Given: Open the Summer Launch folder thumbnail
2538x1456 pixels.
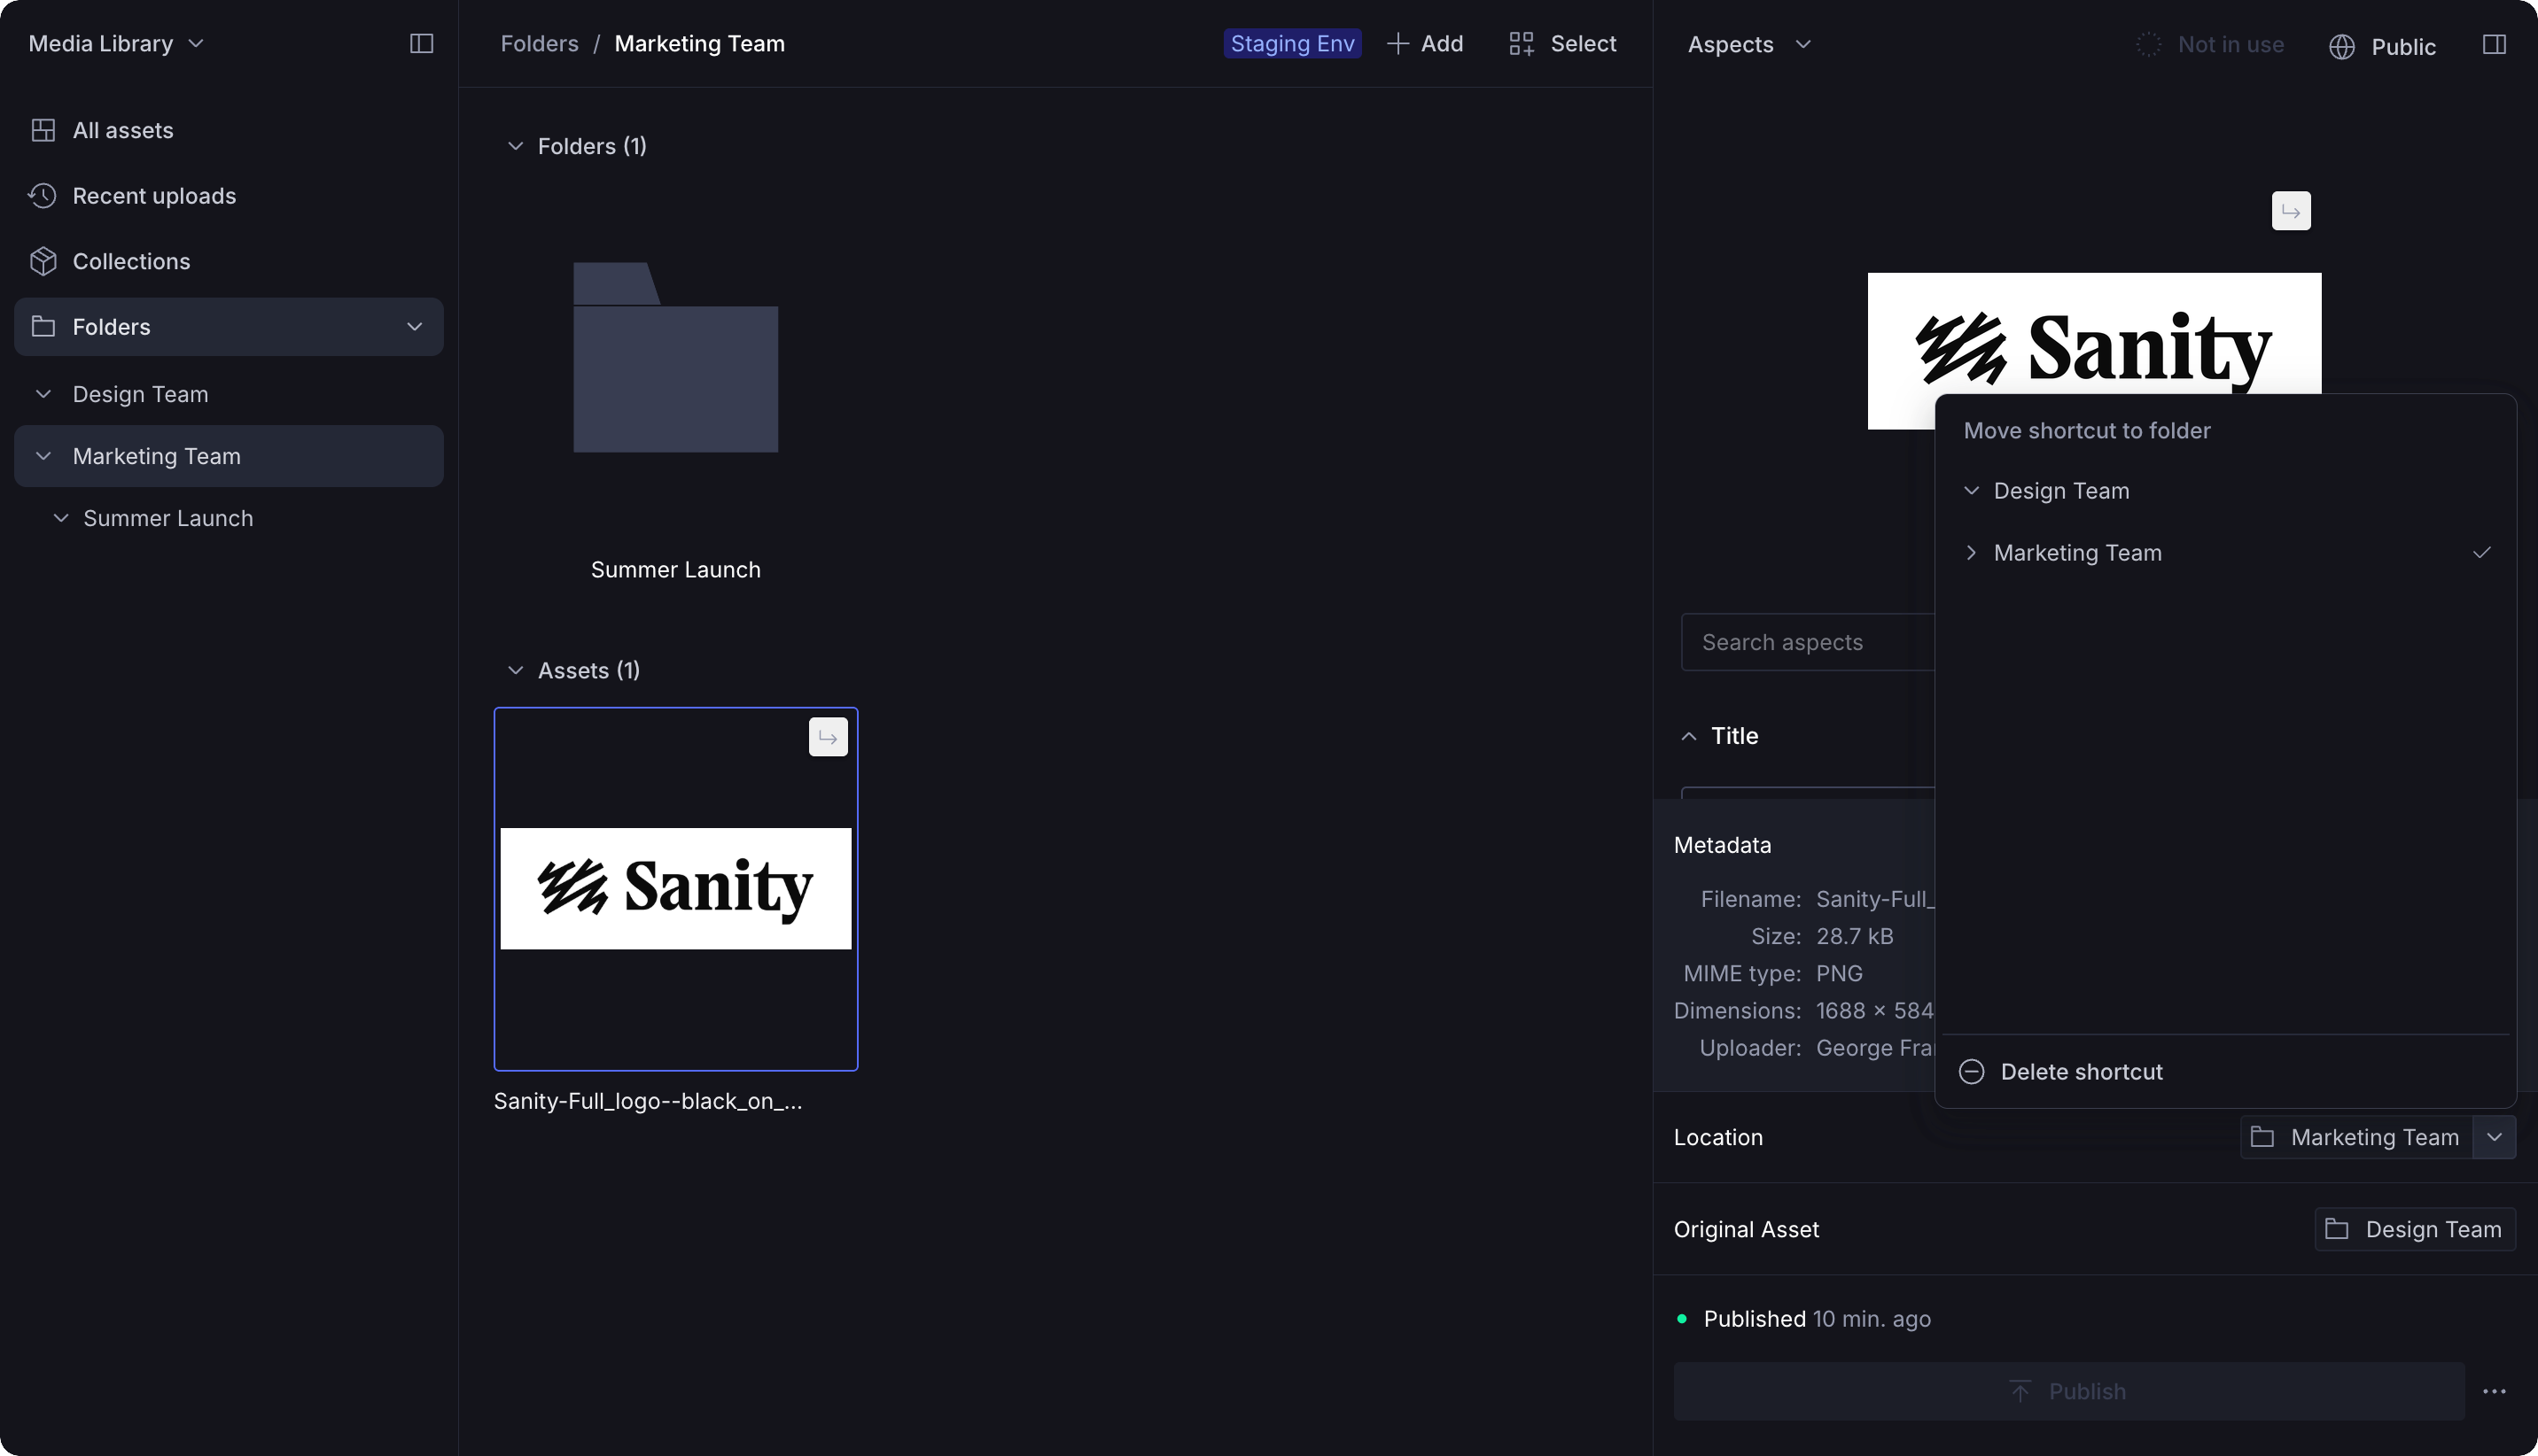Looking at the screenshot, I should click(x=676, y=357).
